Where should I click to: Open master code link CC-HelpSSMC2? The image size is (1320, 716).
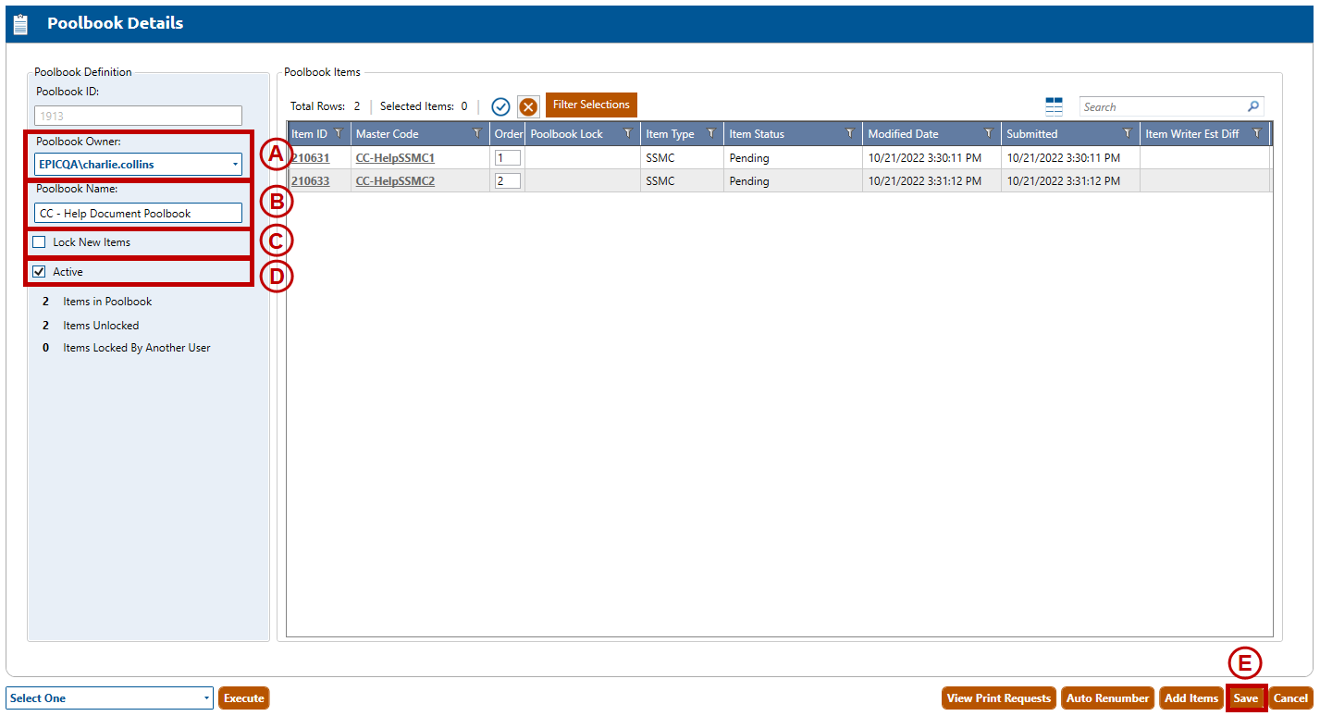(395, 181)
